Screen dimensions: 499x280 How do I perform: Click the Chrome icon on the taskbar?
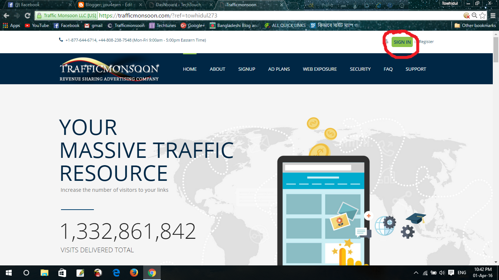[x=152, y=273]
